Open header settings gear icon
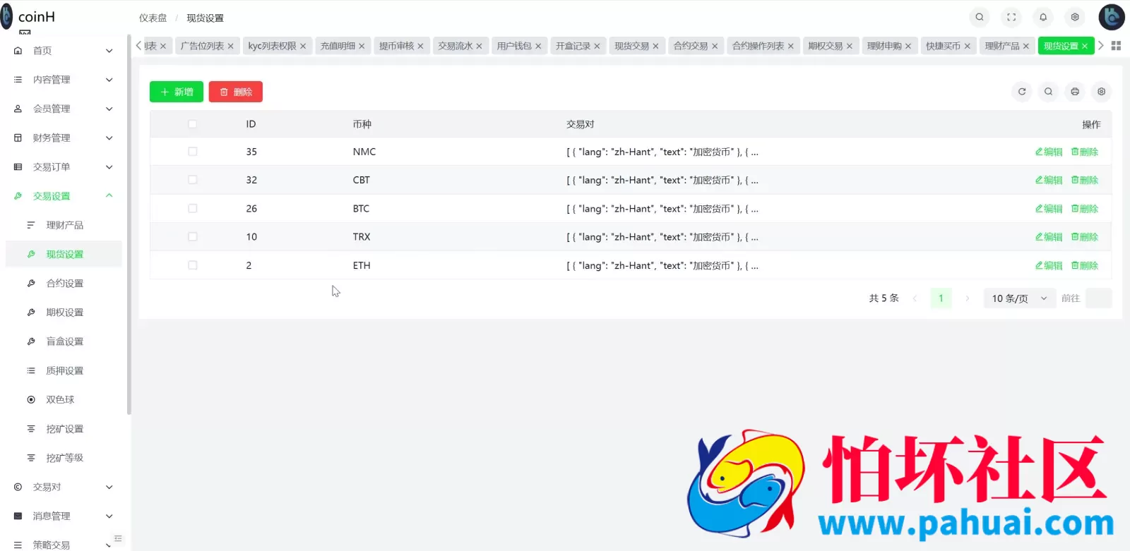Screen dimensions: 1130x551 1075,17
